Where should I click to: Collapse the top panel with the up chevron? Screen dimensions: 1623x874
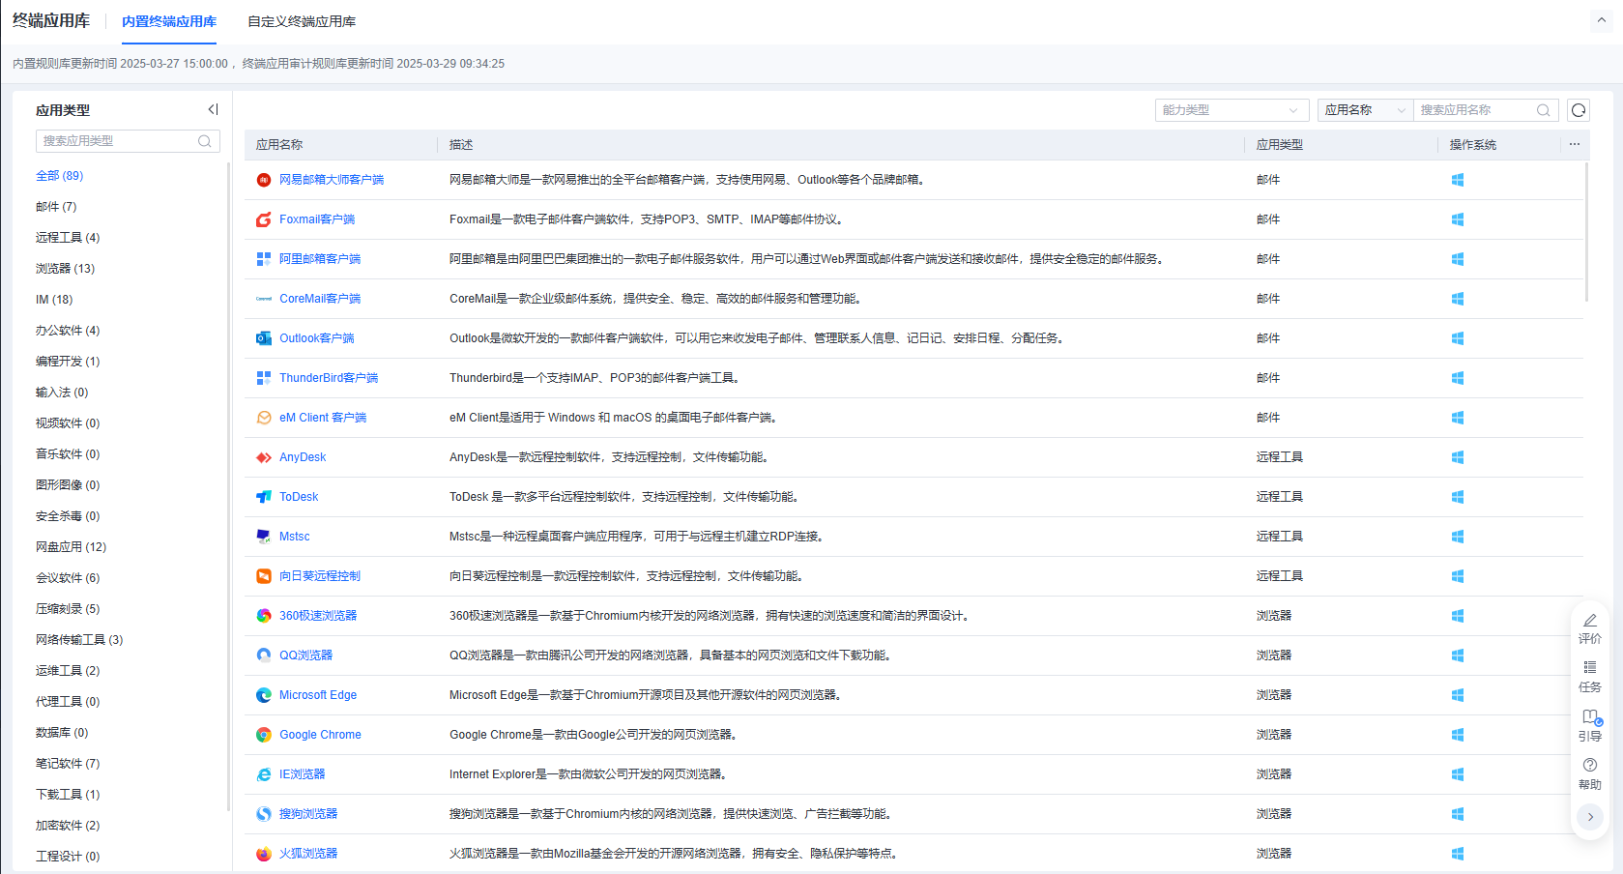[x=1602, y=20]
